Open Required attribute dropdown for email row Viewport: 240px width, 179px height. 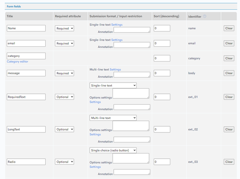pyautogui.click(x=64, y=43)
